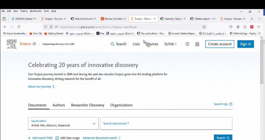Screen dimensions: 265x140
Task: Open the Tools menu
Action: [46, 11]
